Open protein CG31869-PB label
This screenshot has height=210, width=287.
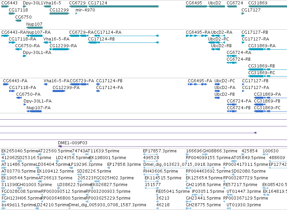tap(267, 101)
